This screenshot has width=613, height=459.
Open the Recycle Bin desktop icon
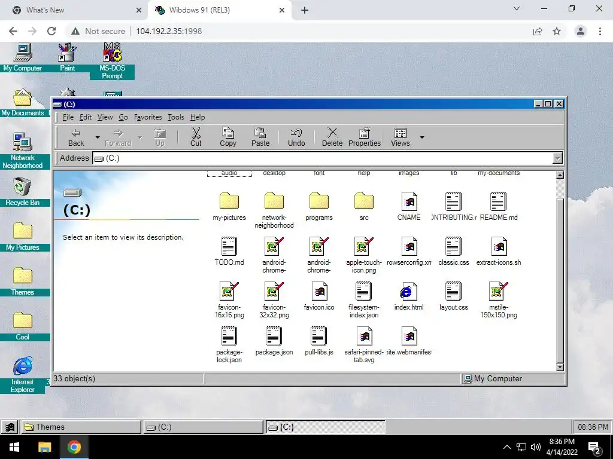point(22,192)
